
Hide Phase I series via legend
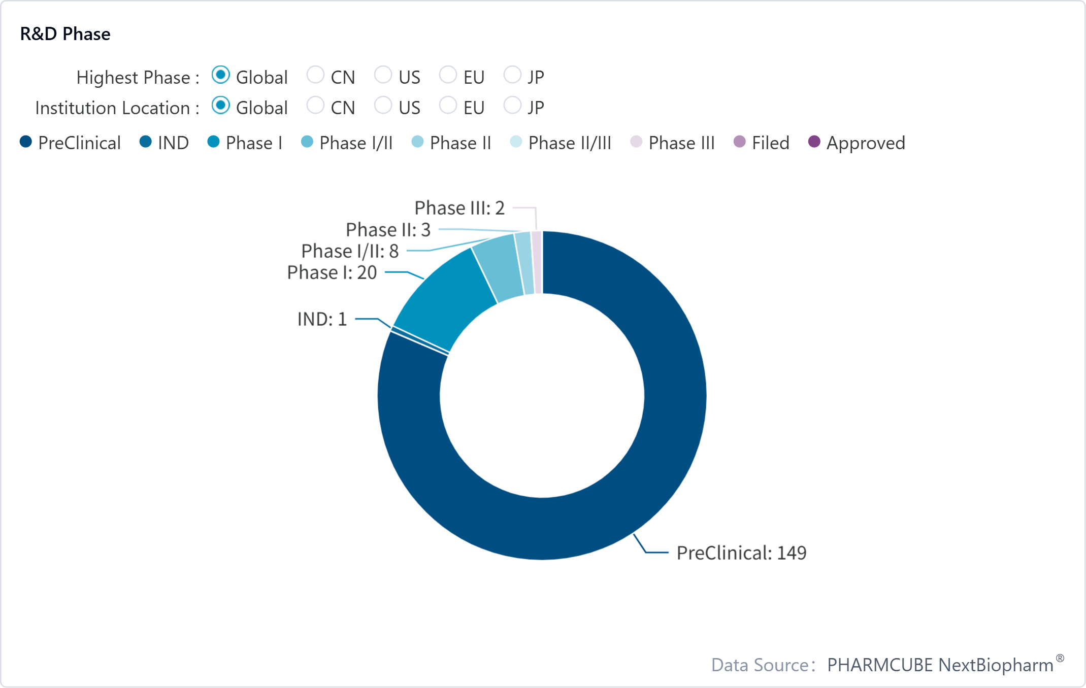tap(214, 142)
